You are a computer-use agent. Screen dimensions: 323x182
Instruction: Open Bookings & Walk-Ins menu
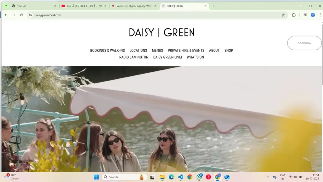click(x=107, y=50)
